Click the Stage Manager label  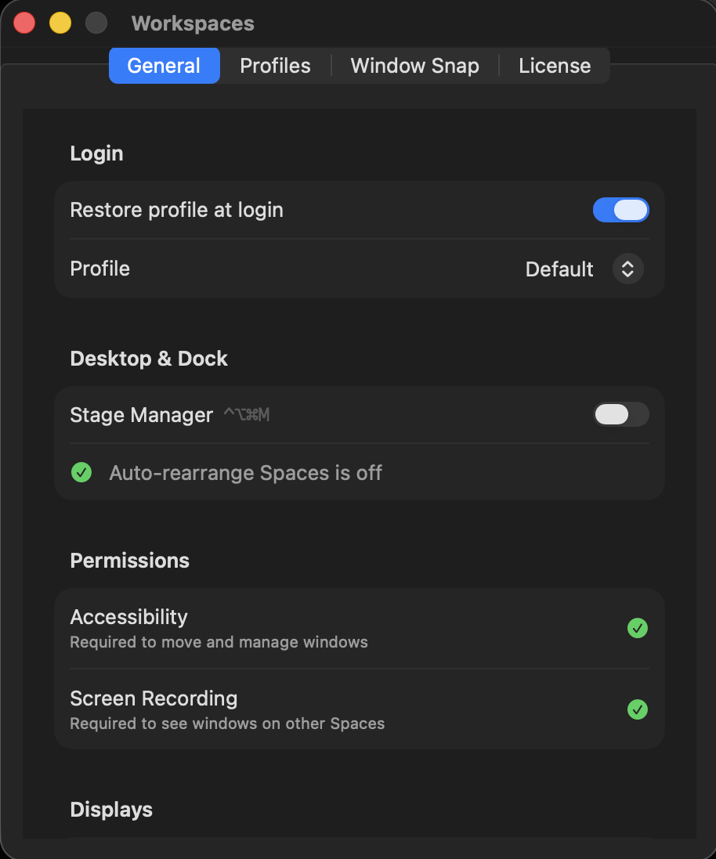coord(142,415)
